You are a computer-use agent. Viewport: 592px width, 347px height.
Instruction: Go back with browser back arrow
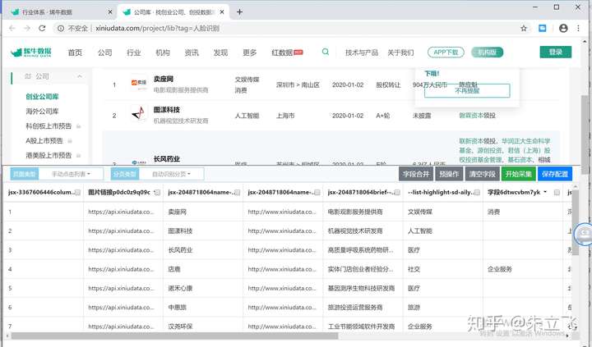(12, 28)
